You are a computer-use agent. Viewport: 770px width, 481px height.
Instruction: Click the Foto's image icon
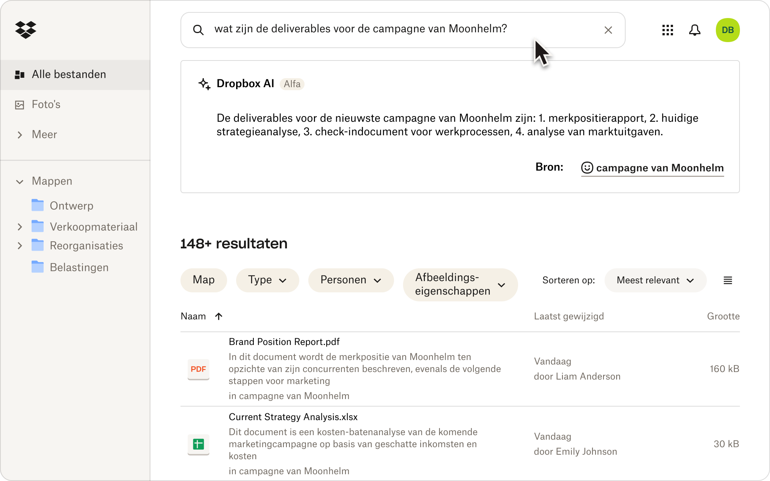click(x=20, y=104)
